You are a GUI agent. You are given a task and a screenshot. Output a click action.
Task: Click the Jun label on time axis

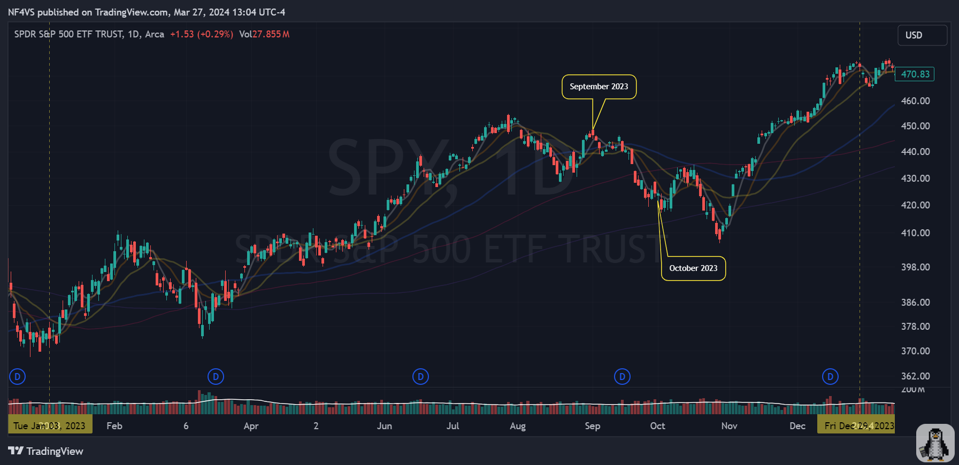pyautogui.click(x=385, y=426)
